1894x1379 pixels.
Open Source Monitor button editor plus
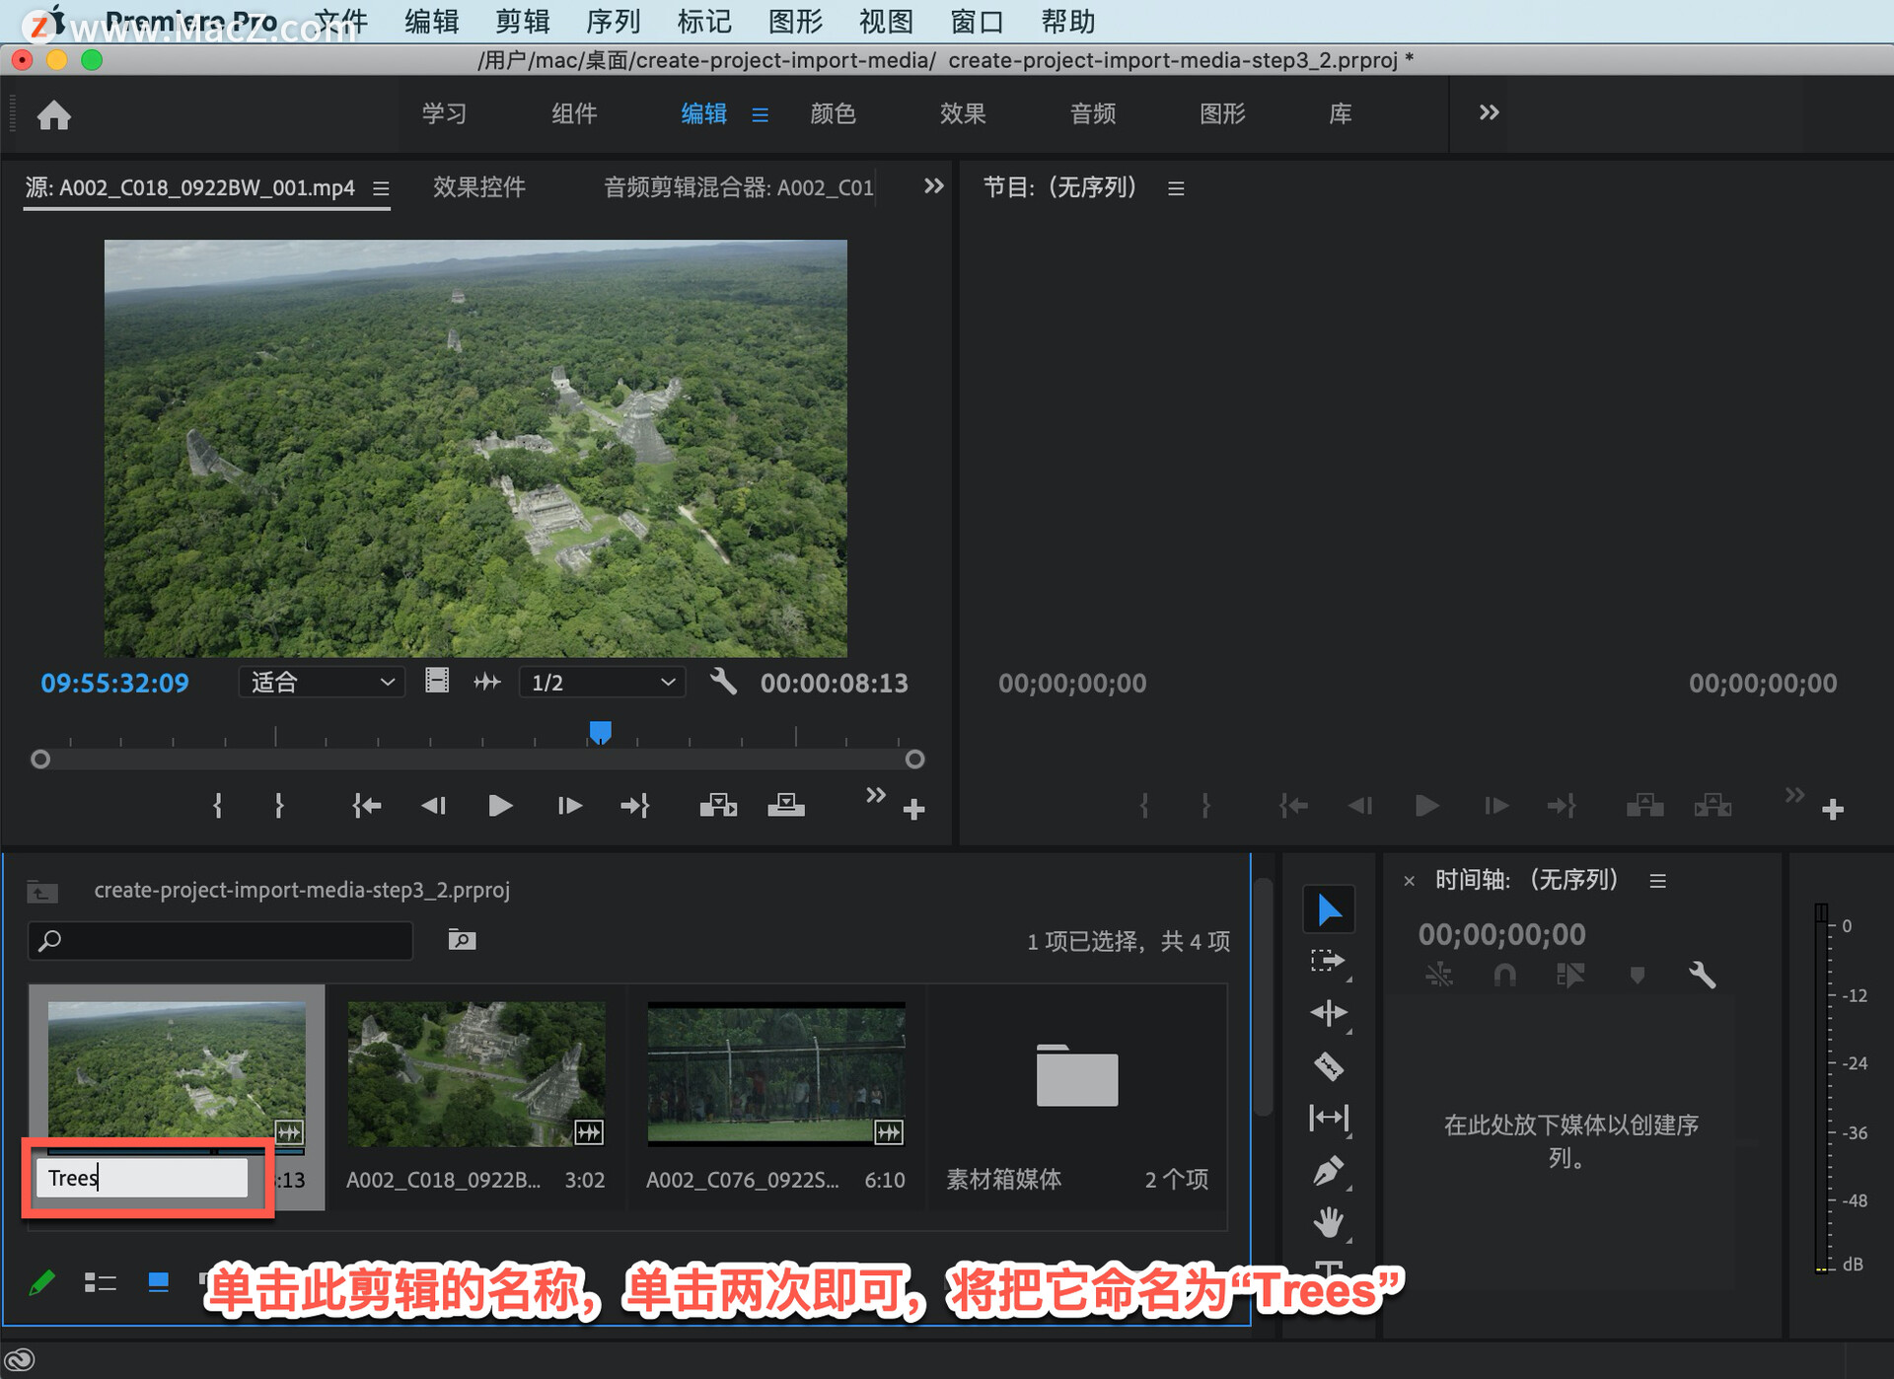click(x=913, y=810)
